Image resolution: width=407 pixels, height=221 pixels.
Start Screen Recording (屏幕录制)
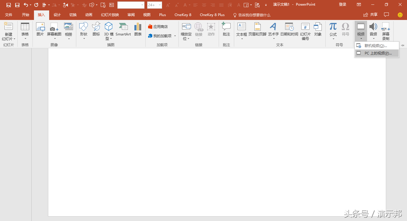(386, 32)
